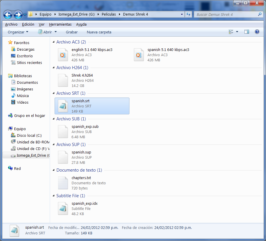
Task: Expand the breadcrumb arrow after Peliculas
Action: click(119, 14)
